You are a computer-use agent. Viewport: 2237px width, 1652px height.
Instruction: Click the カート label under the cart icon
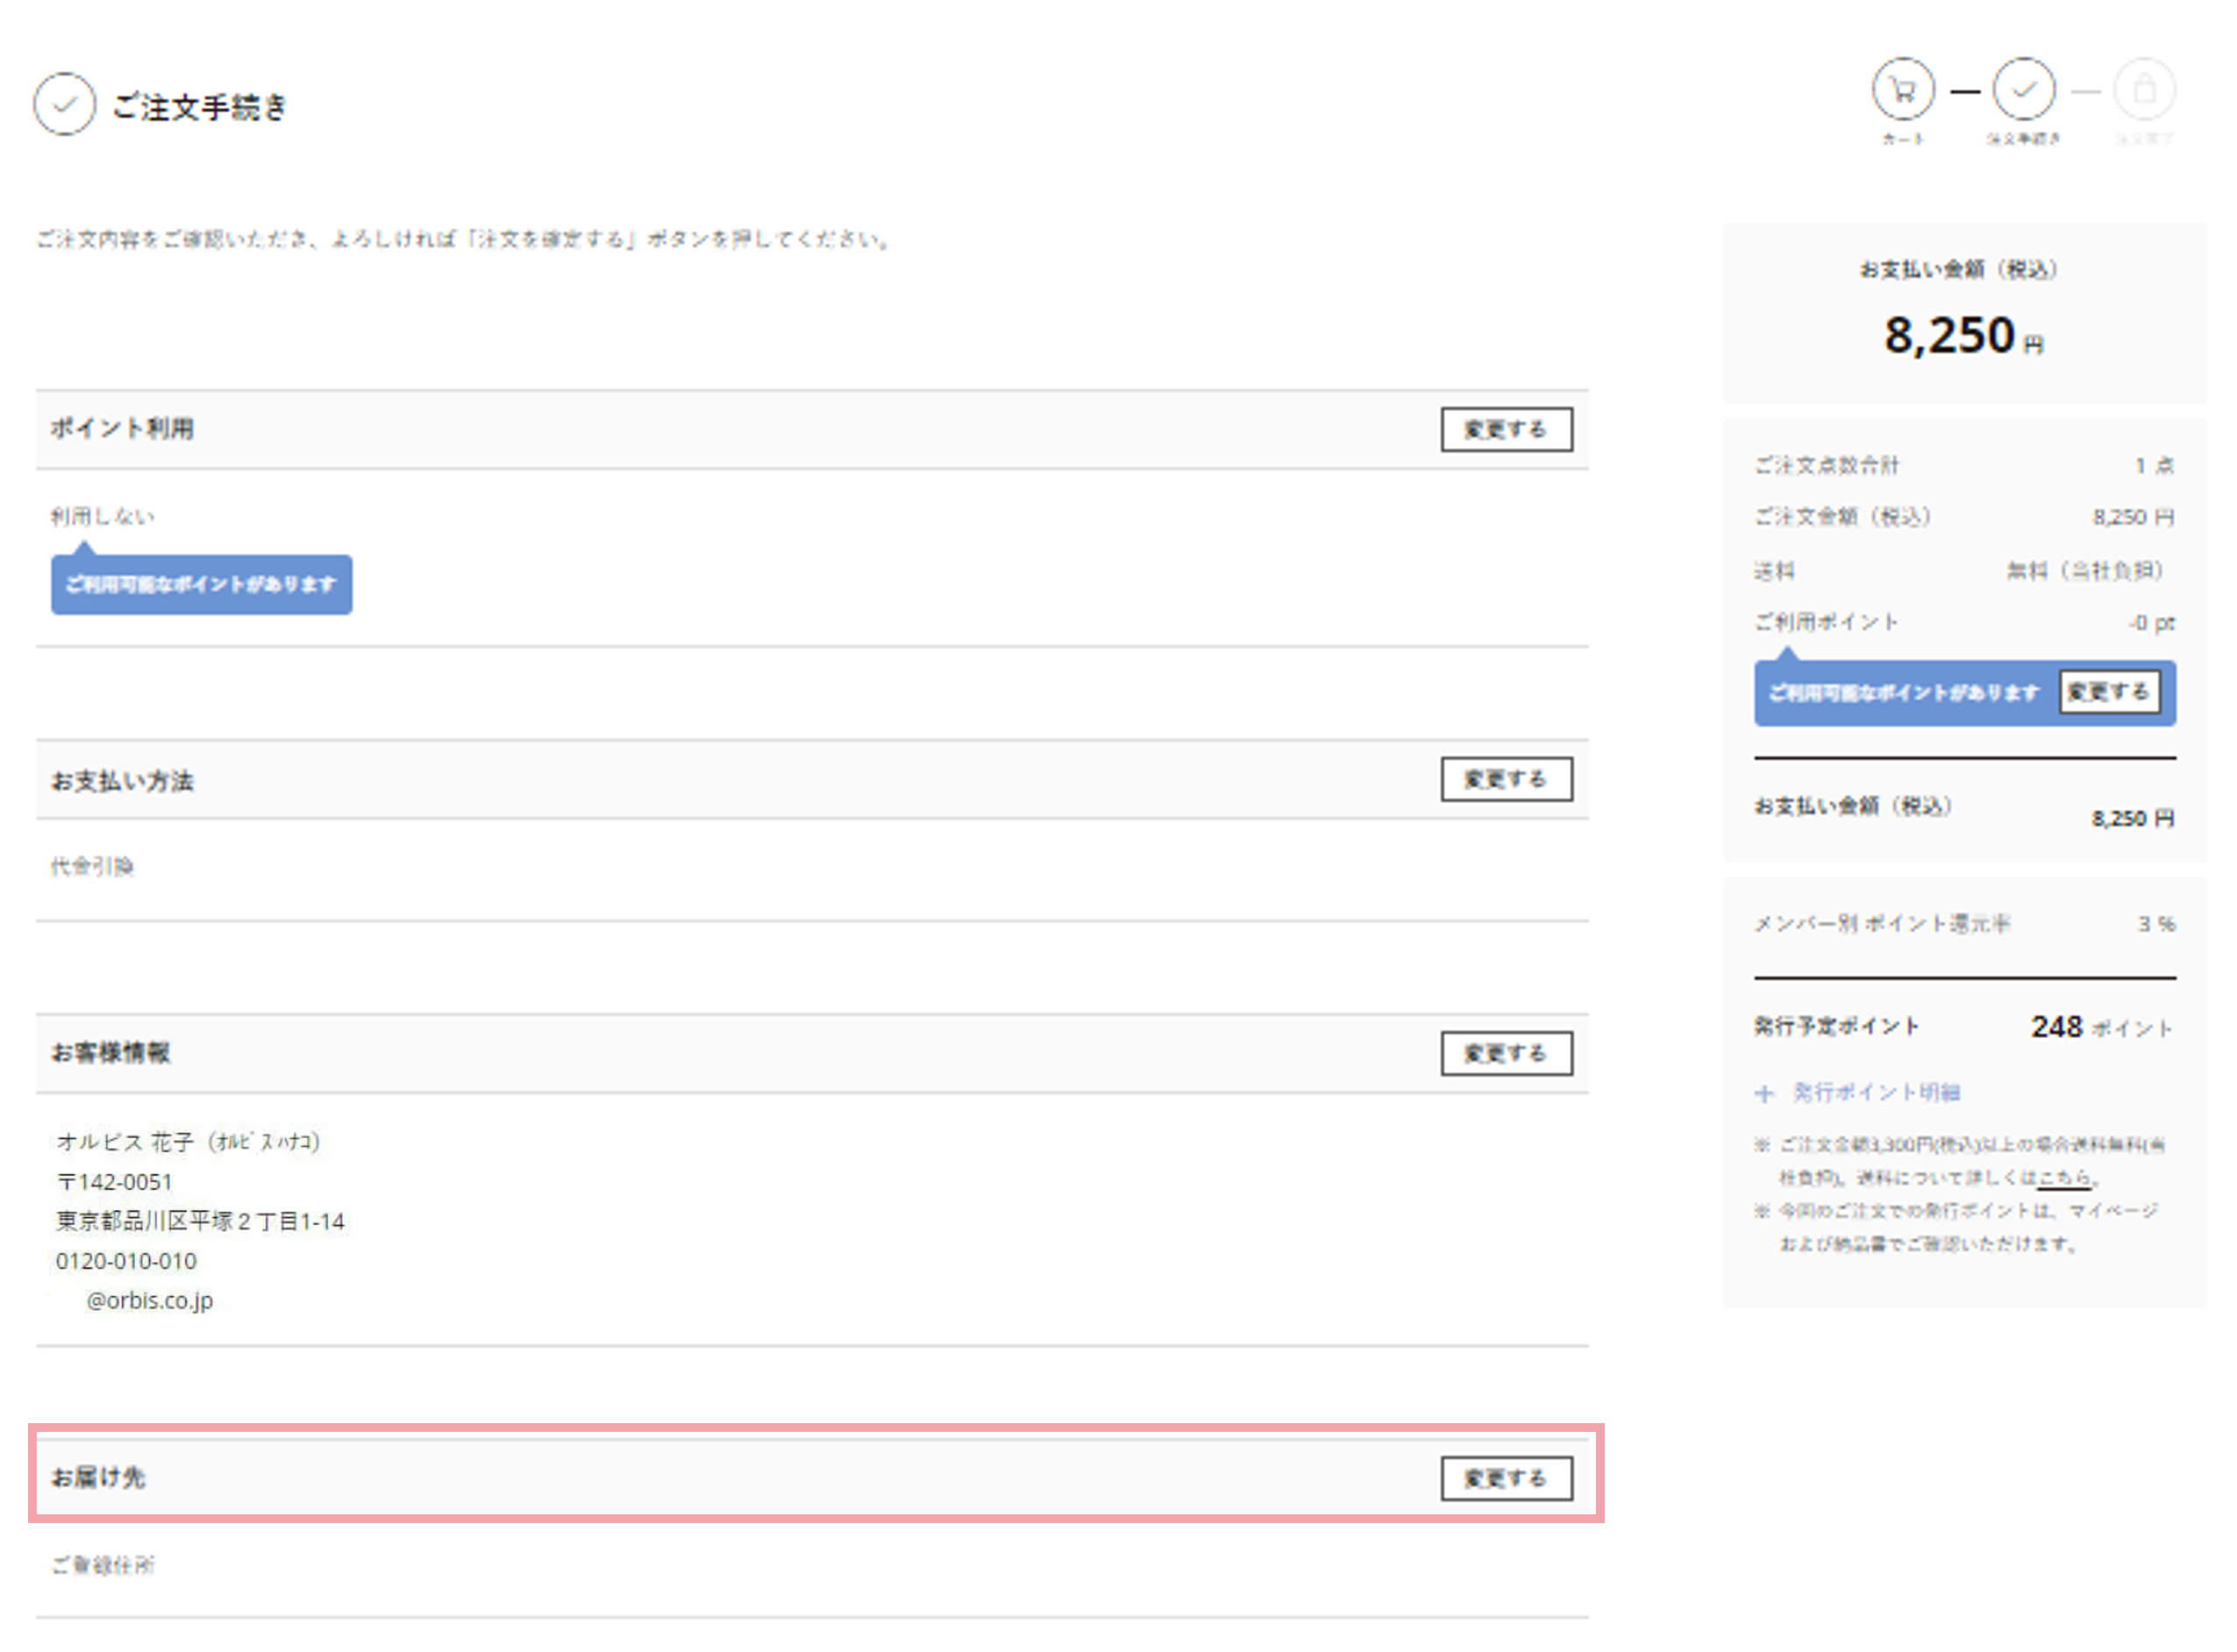1903,139
